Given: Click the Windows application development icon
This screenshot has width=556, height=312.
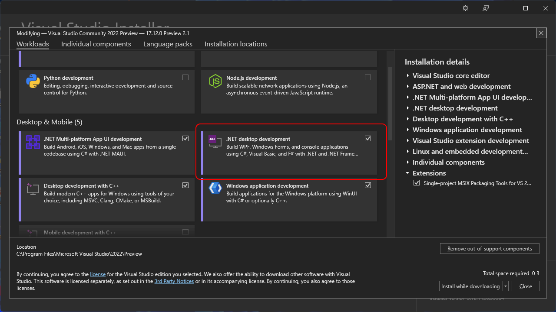Looking at the screenshot, I should (215, 188).
